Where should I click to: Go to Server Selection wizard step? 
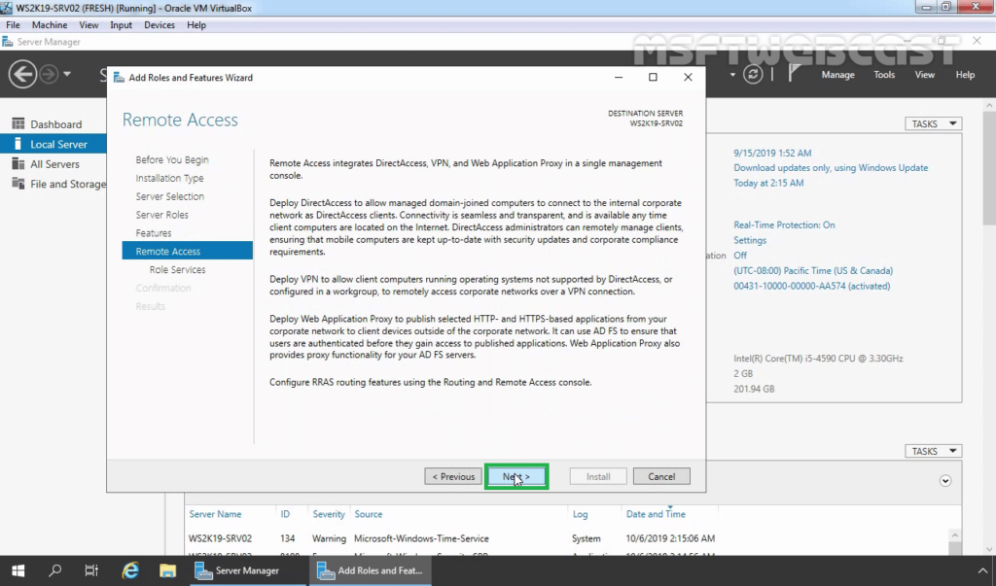169,197
